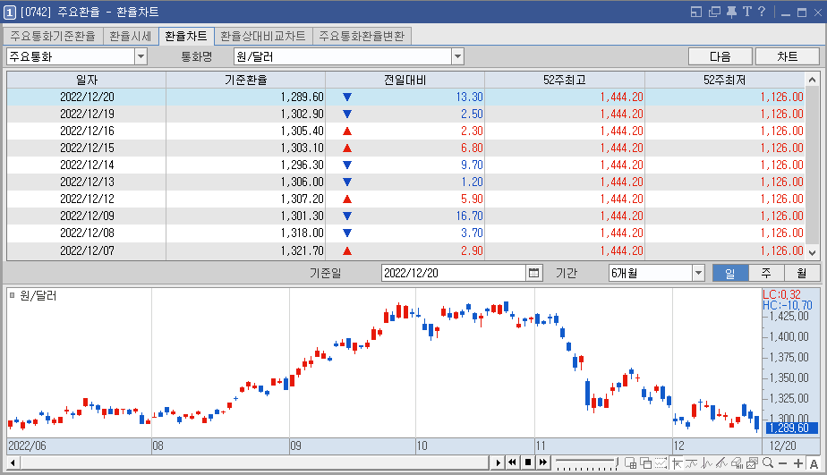Click the duplicate window icon in title bar

pyautogui.click(x=714, y=12)
